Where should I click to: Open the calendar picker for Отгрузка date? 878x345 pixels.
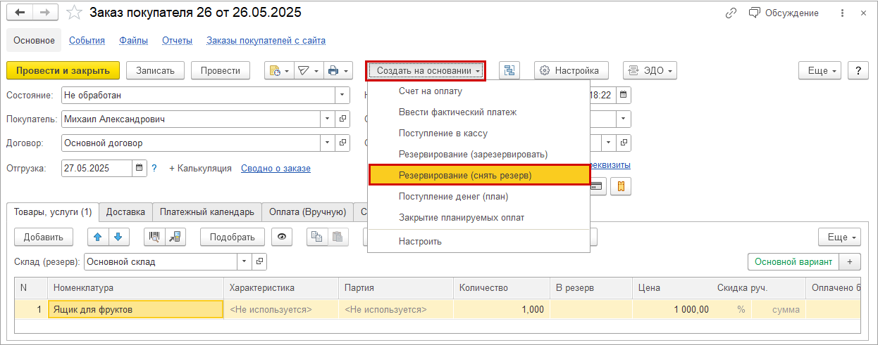140,168
